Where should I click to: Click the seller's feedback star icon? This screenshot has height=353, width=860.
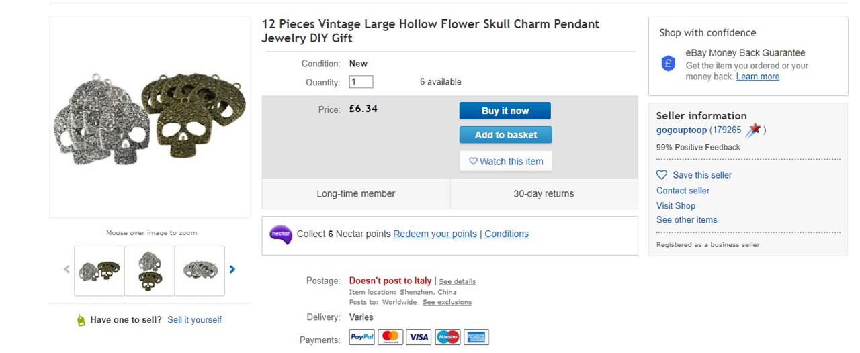point(753,130)
